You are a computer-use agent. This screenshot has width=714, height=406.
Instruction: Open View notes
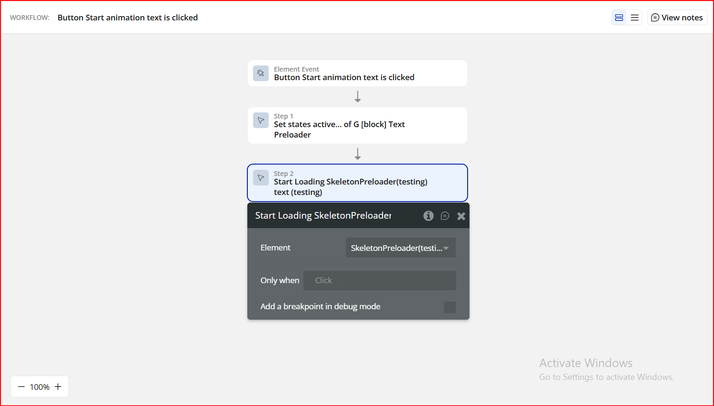[x=677, y=18]
